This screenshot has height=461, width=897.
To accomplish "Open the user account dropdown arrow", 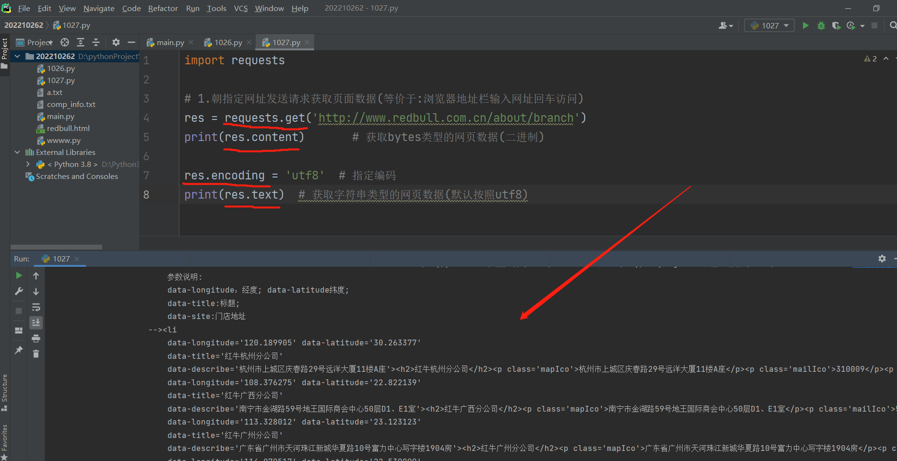I will (x=731, y=26).
